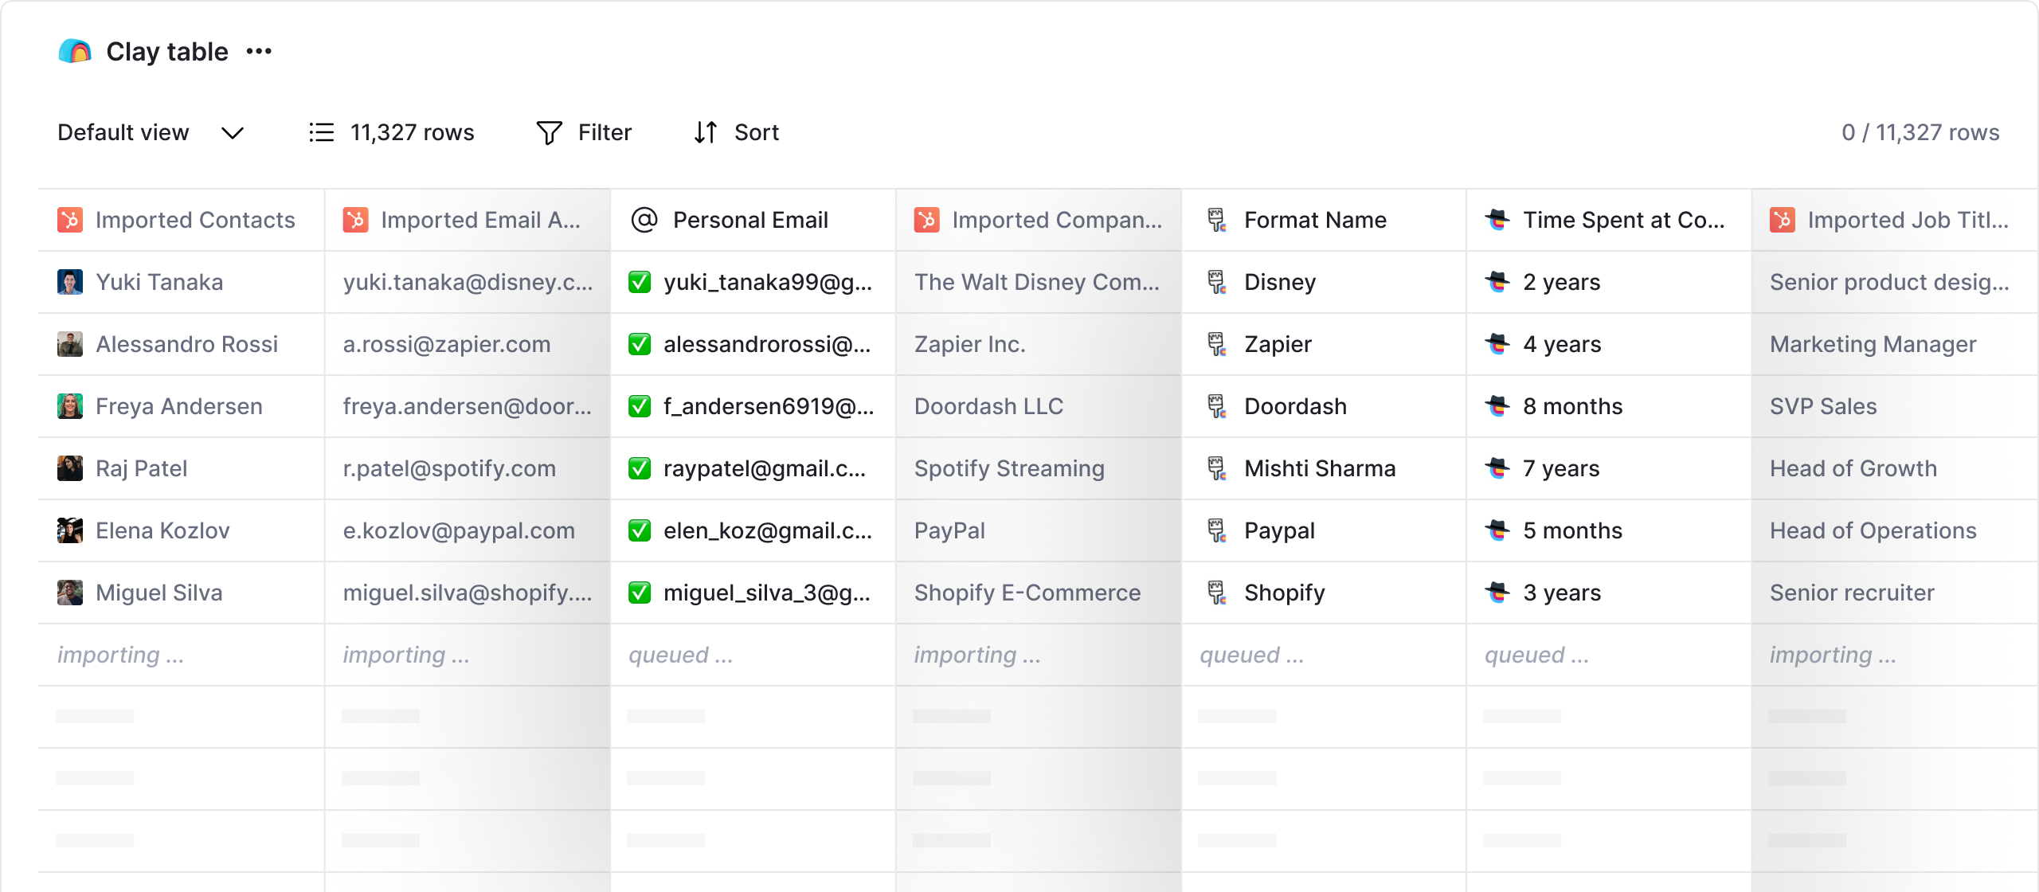Select the @ icon in Personal Email header
The image size is (2039, 892).
click(x=645, y=220)
